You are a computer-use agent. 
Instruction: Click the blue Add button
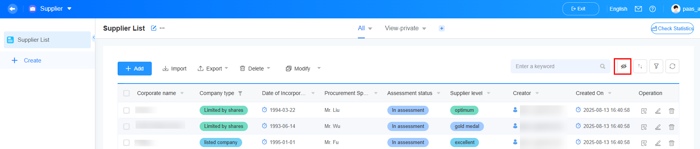(x=134, y=69)
